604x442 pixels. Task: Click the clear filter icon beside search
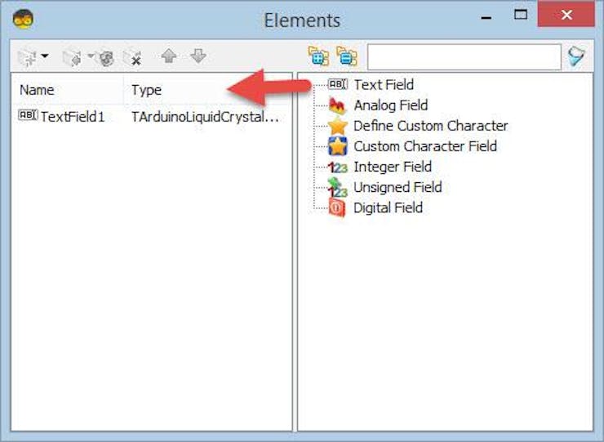(577, 57)
